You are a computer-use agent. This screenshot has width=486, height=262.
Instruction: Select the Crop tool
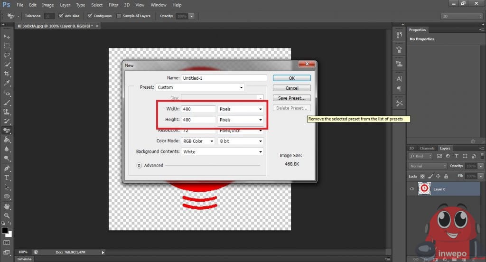[7, 74]
